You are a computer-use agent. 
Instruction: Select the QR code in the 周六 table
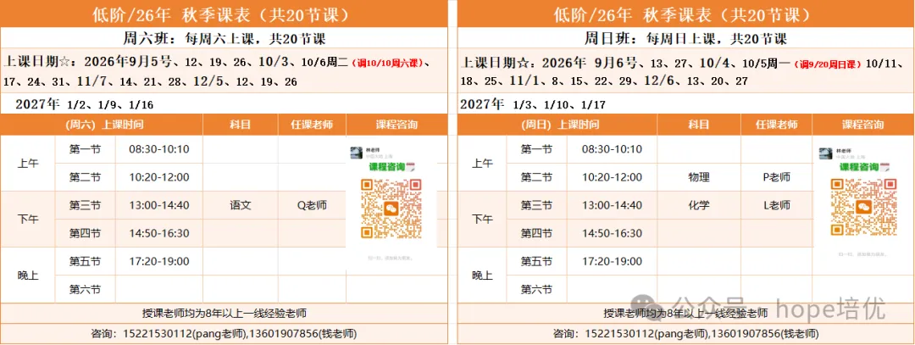pyautogui.click(x=391, y=209)
